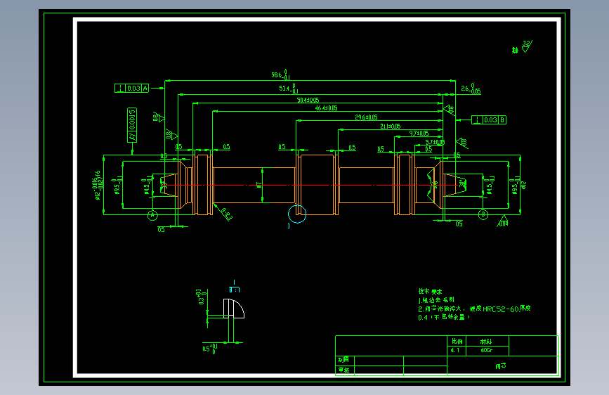Screen dimensions: 609x395
Task: Click datum circle A on the left
Action: tap(152, 215)
